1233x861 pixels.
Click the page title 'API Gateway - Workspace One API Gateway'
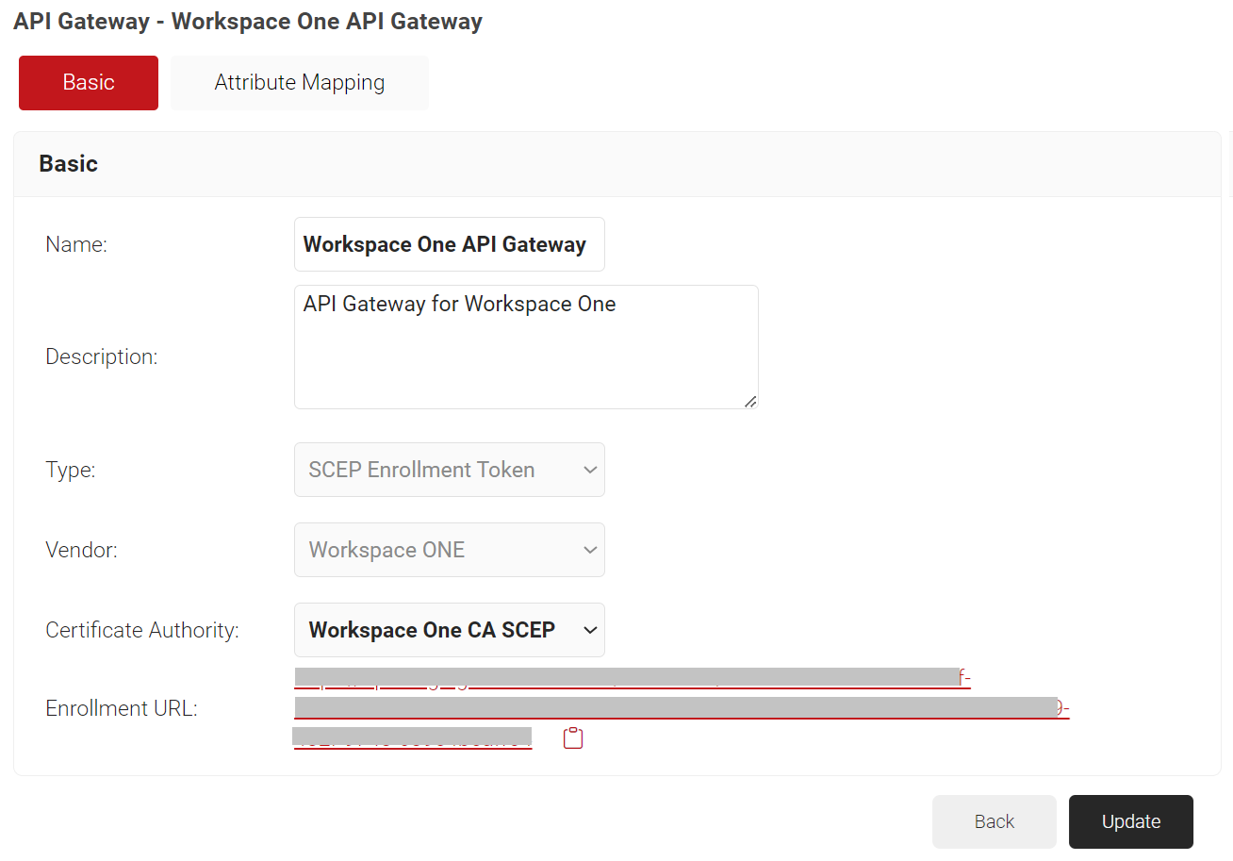(248, 22)
